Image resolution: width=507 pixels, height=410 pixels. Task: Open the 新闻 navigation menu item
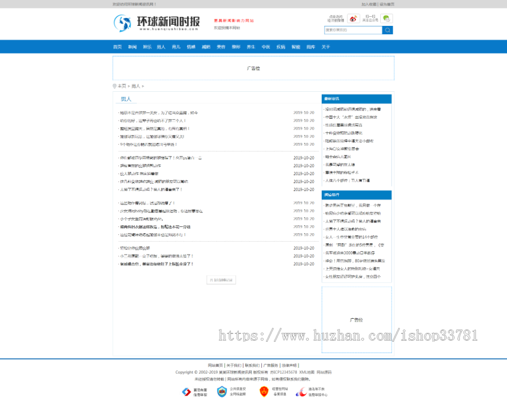click(132, 47)
